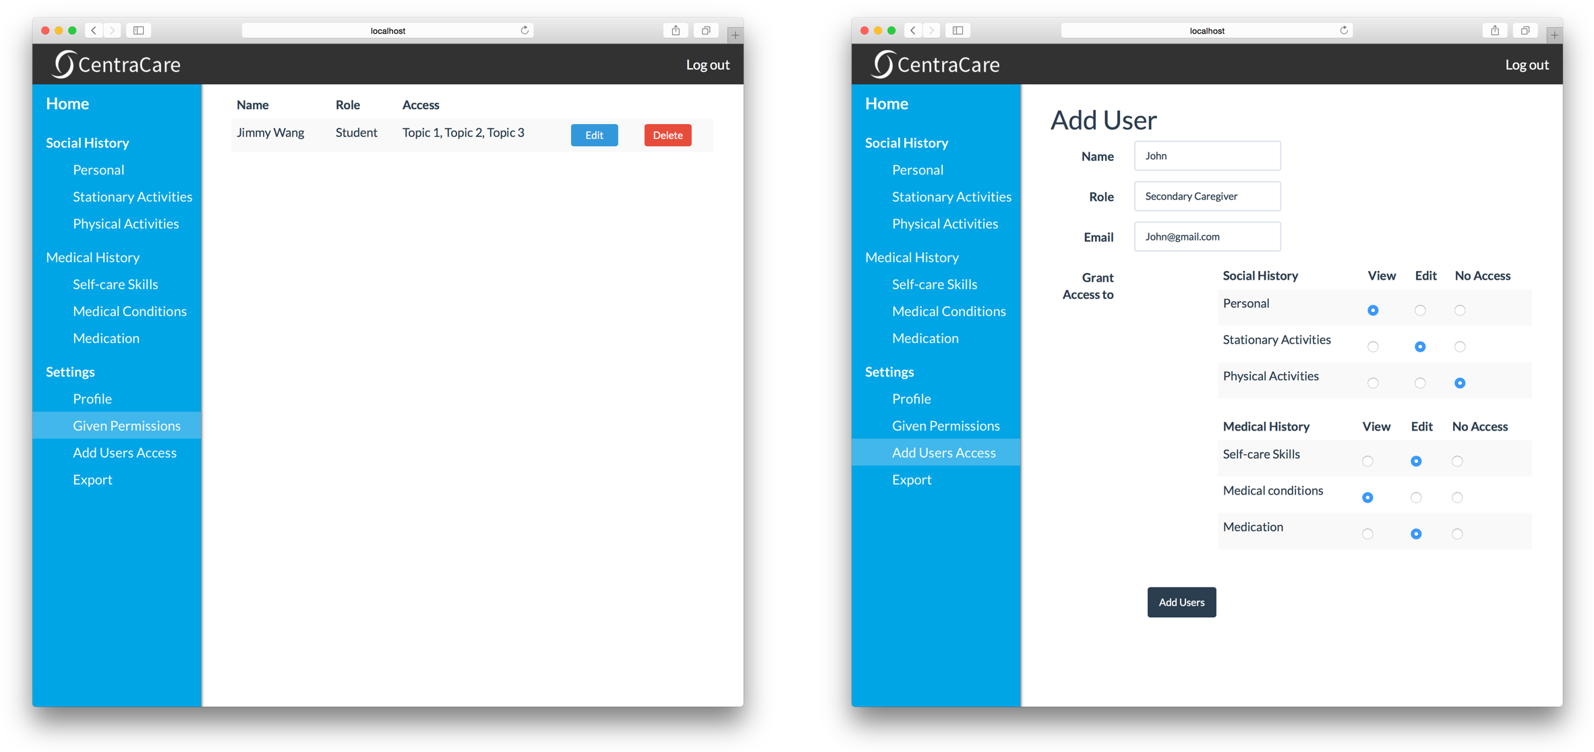1594x752 pixels.
Task: Toggle sidebar icon in left browser window
Action: tap(139, 30)
